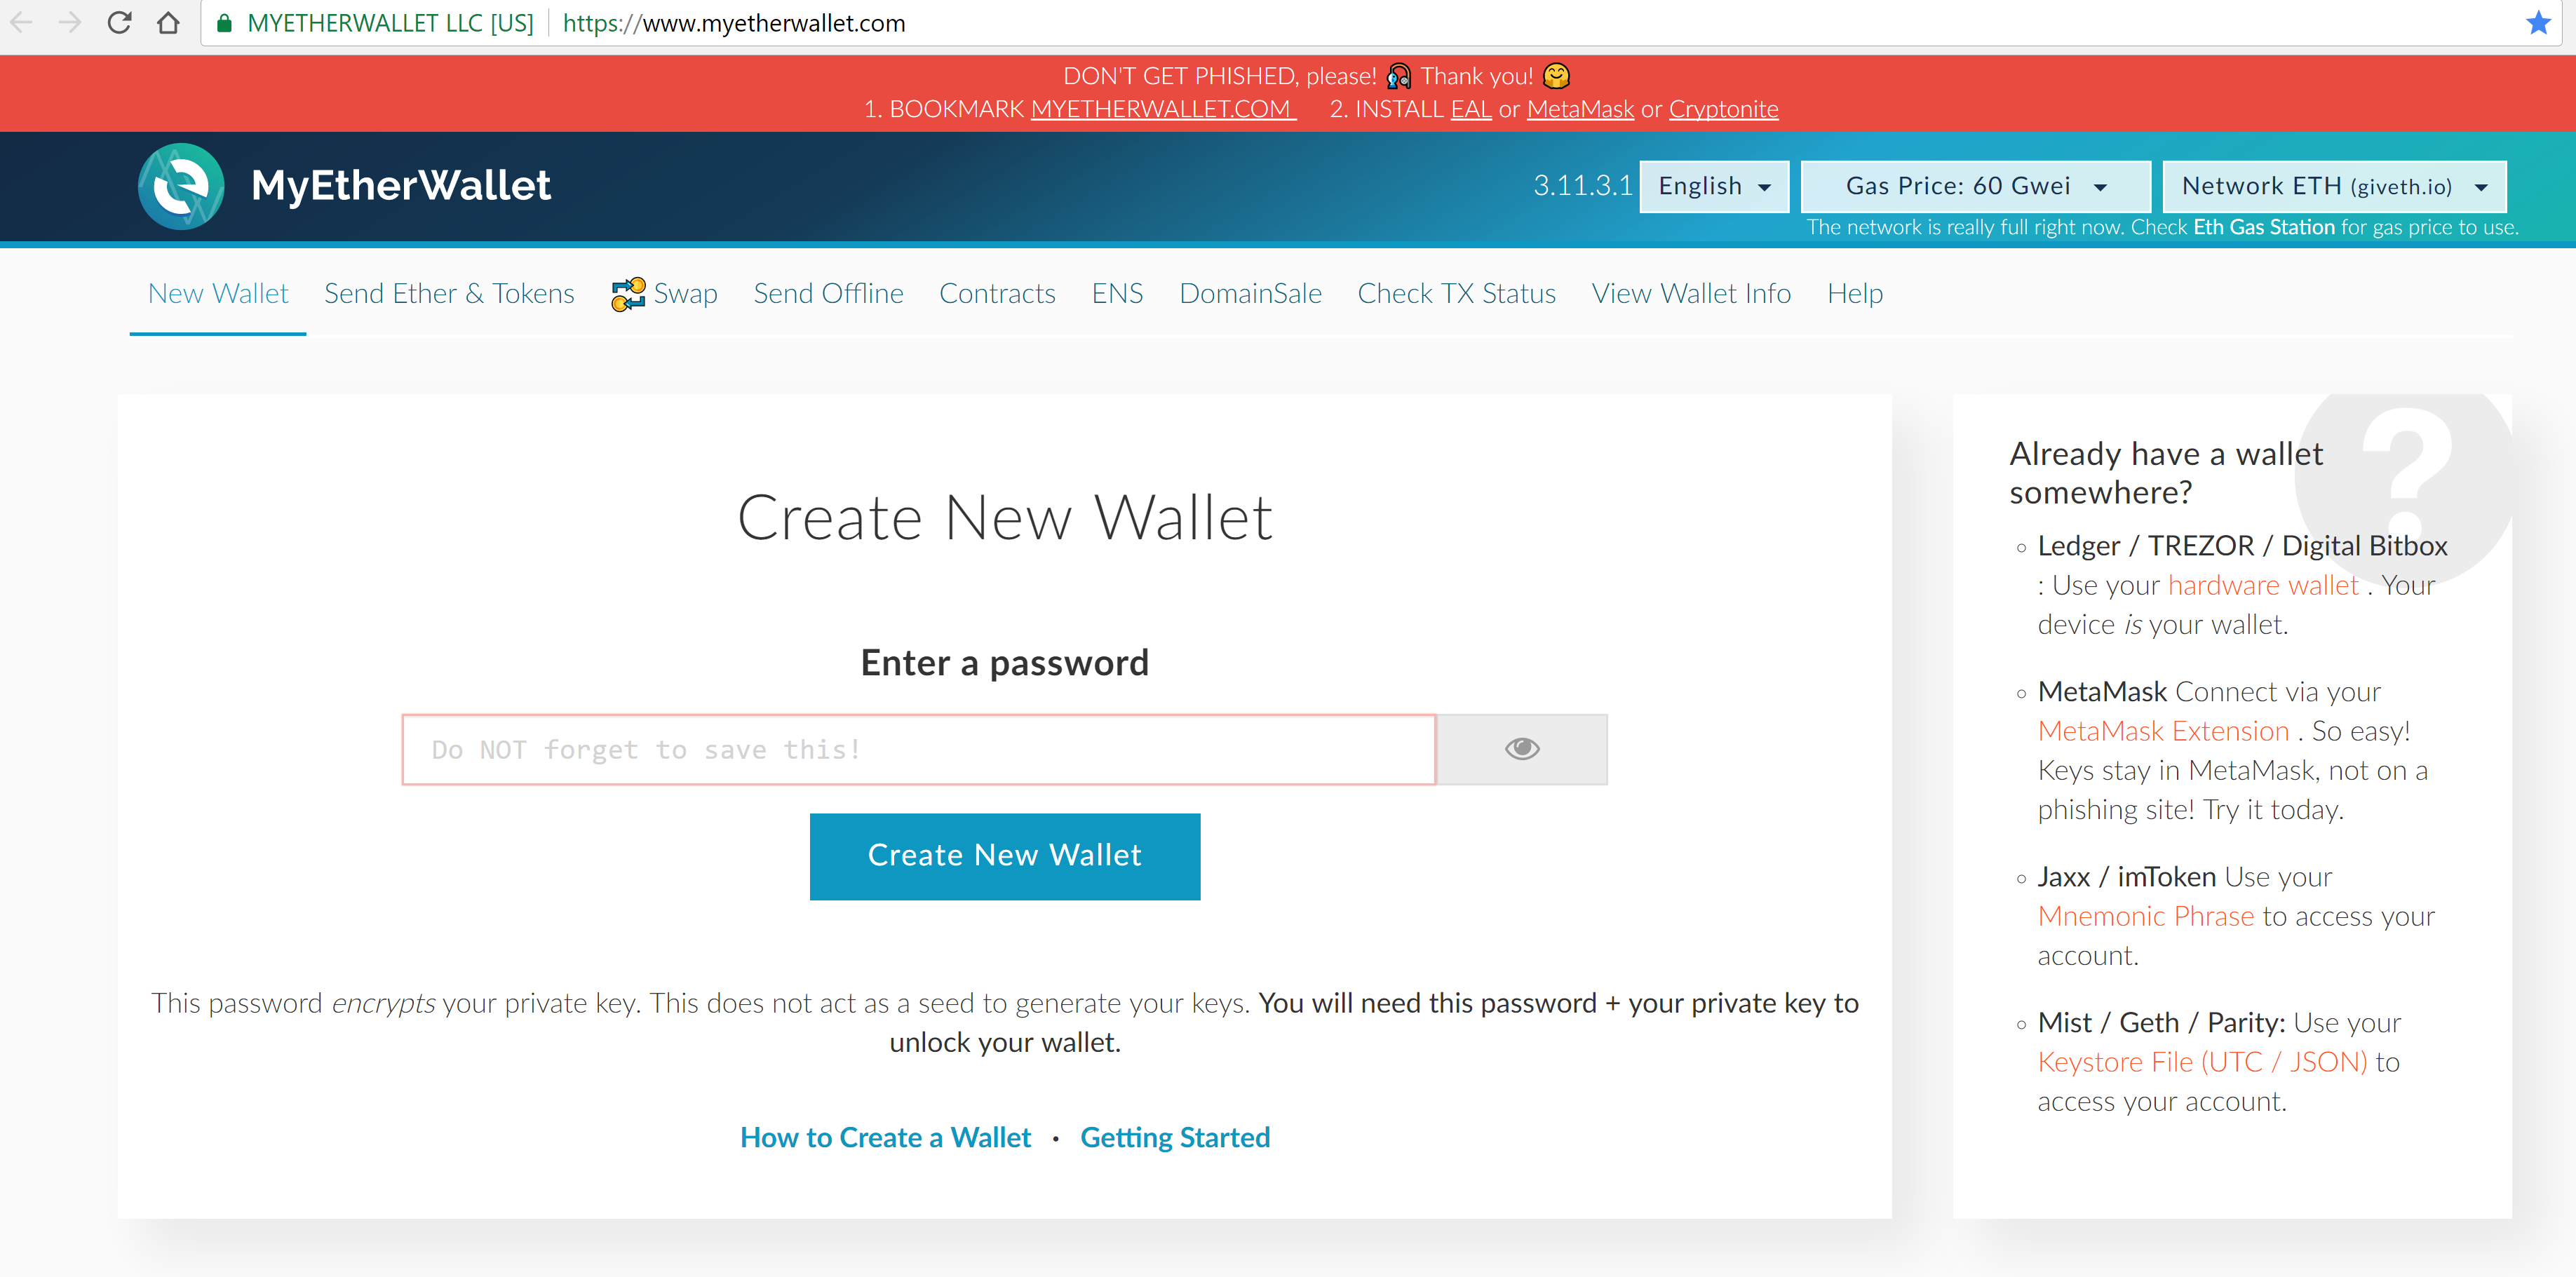Click the bookmark star icon
The width and height of the screenshot is (2576, 1277).
[2538, 22]
